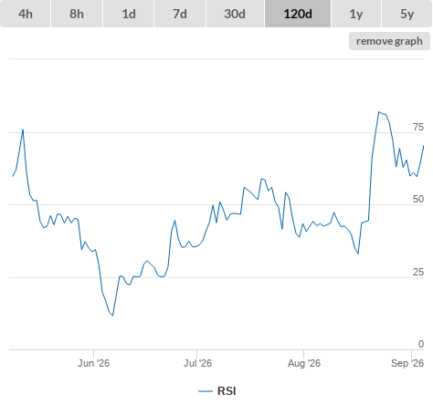Open the 30d range view

coord(235,14)
